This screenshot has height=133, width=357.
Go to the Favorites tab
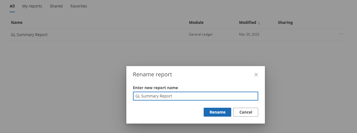pyautogui.click(x=79, y=6)
